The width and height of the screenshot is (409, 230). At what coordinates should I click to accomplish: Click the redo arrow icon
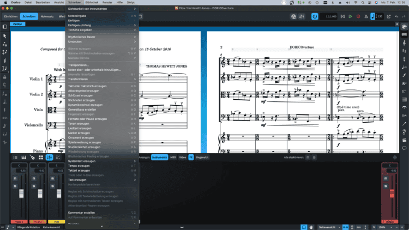click(404, 16)
